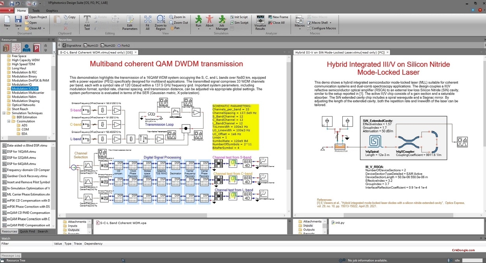Click the Macros ribbon icon

point(299,20)
